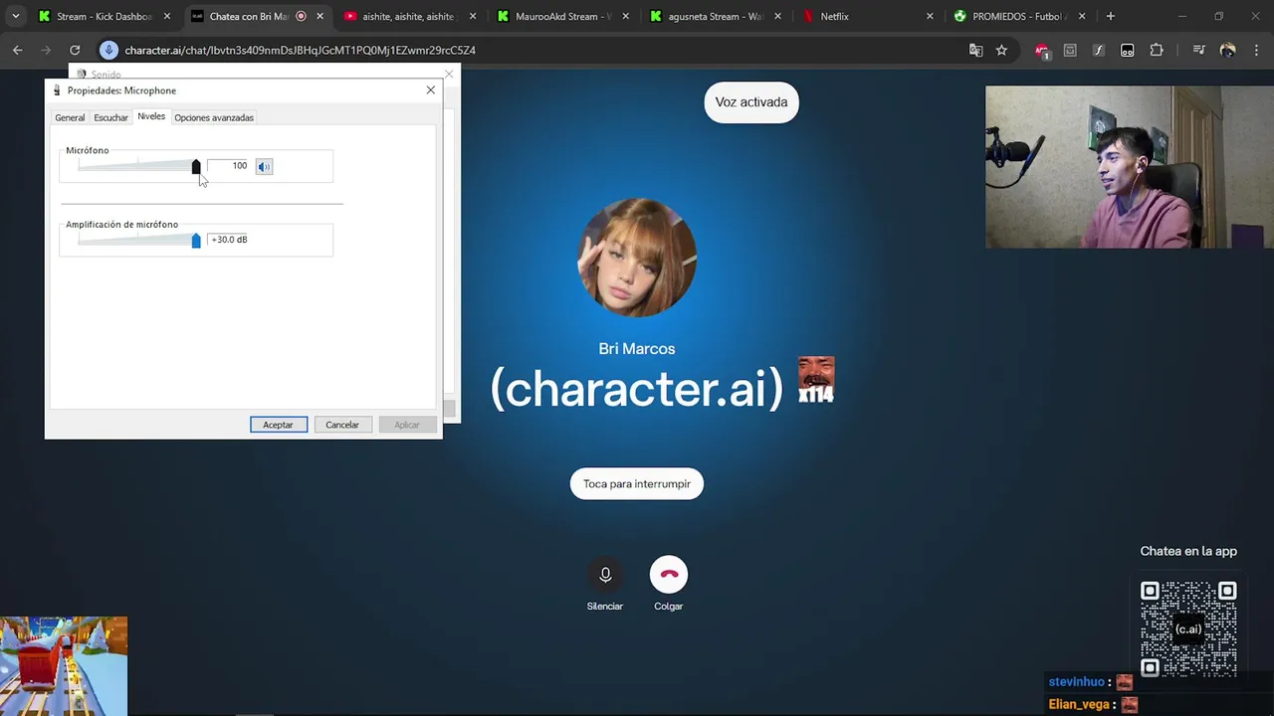Image resolution: width=1274 pixels, height=716 pixels.
Task: Click the archive box extension icon
Action: (x=1070, y=50)
